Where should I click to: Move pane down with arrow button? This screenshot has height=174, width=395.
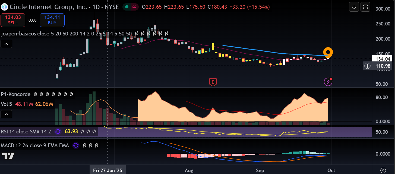(354, 7)
